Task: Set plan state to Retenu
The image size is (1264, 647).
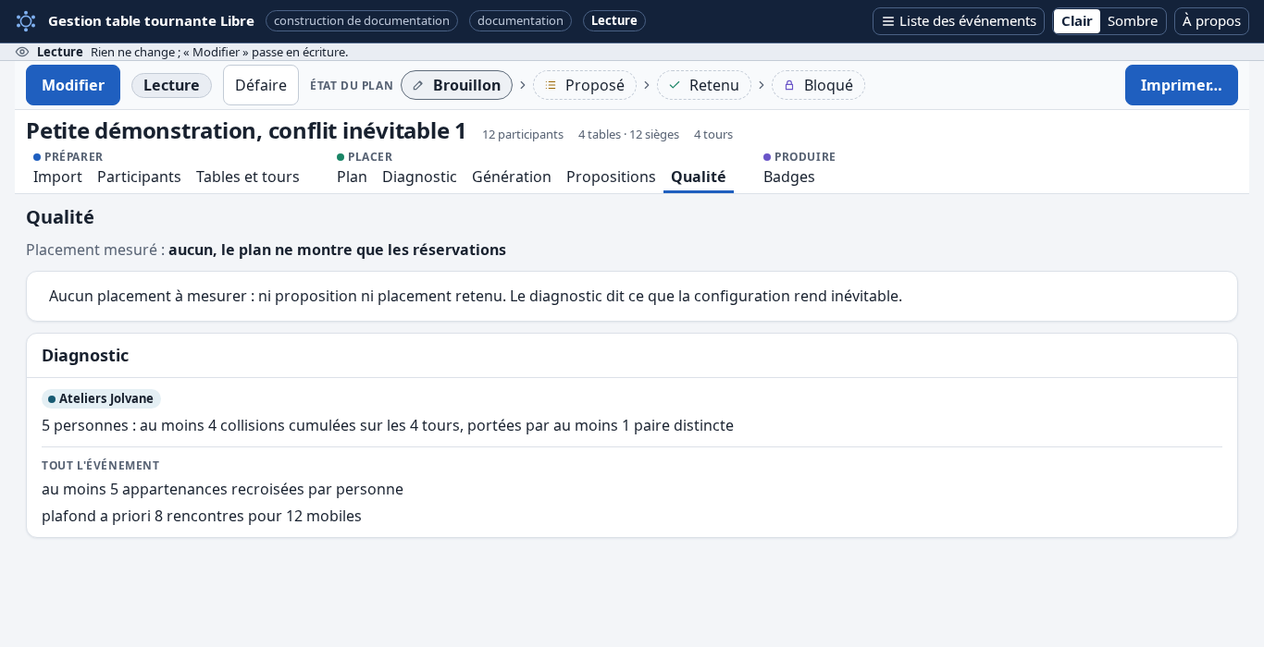Action: point(704,85)
